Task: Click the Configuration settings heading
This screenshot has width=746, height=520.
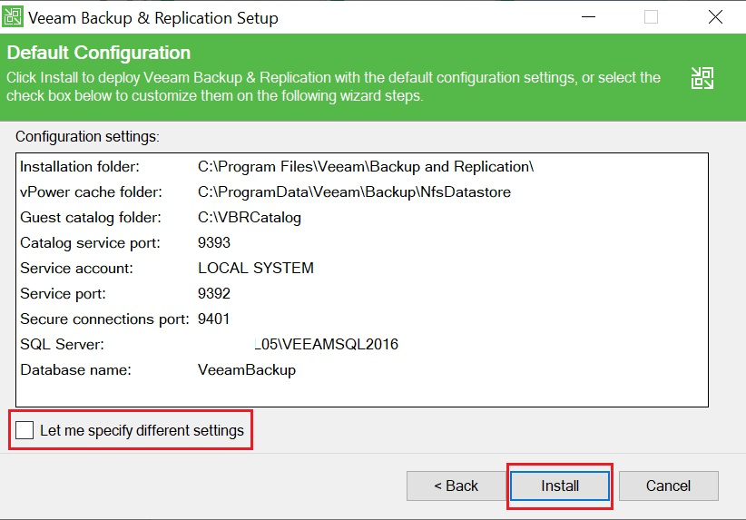Action: point(87,136)
